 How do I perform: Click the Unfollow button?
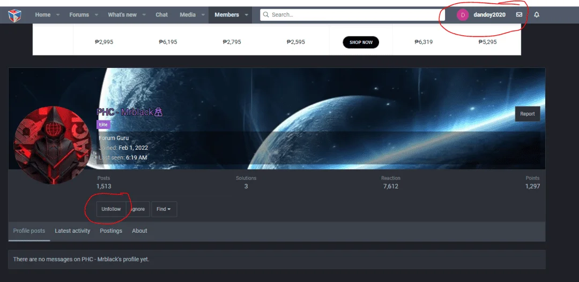[111, 209]
